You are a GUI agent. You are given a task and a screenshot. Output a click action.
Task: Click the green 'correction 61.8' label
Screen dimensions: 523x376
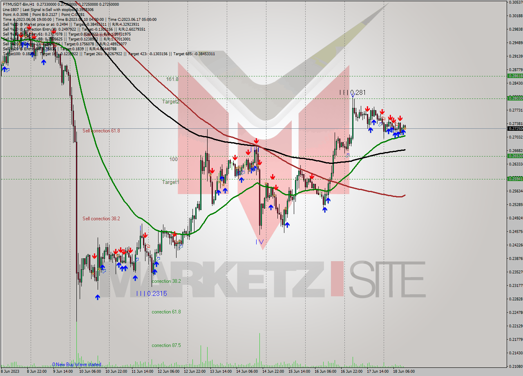166,312
